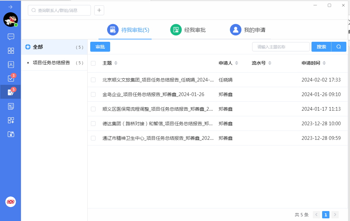350x221 pixels.
Task: Open the news article icon in sidebar
Action: [11, 106]
